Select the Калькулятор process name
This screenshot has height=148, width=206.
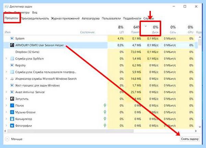pos(24,119)
